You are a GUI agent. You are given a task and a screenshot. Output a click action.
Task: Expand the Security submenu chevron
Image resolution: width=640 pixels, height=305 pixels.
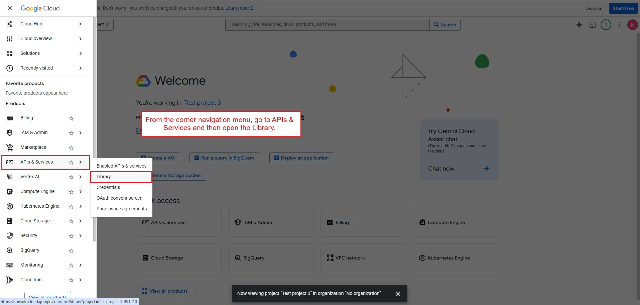coord(81,236)
